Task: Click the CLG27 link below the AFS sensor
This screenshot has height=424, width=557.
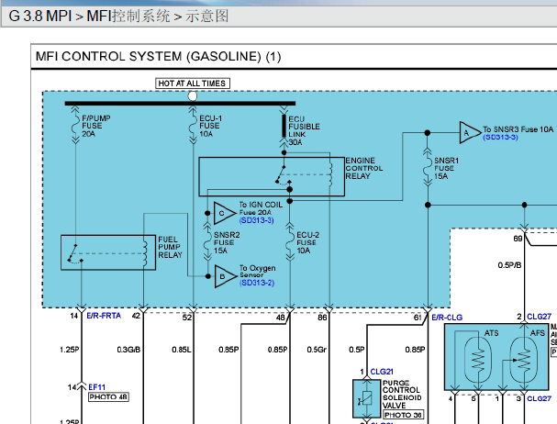Action: [539, 398]
